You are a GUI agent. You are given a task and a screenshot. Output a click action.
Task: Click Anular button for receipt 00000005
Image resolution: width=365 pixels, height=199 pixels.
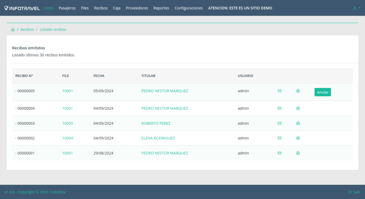[x=322, y=92]
